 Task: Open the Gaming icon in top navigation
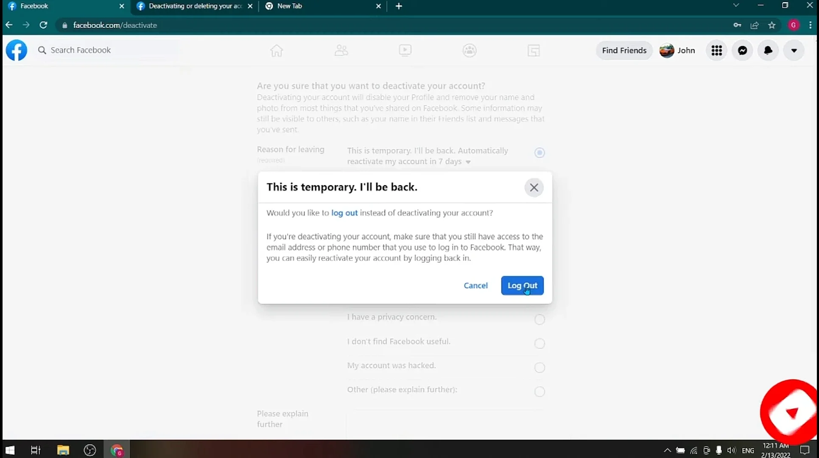click(534, 50)
